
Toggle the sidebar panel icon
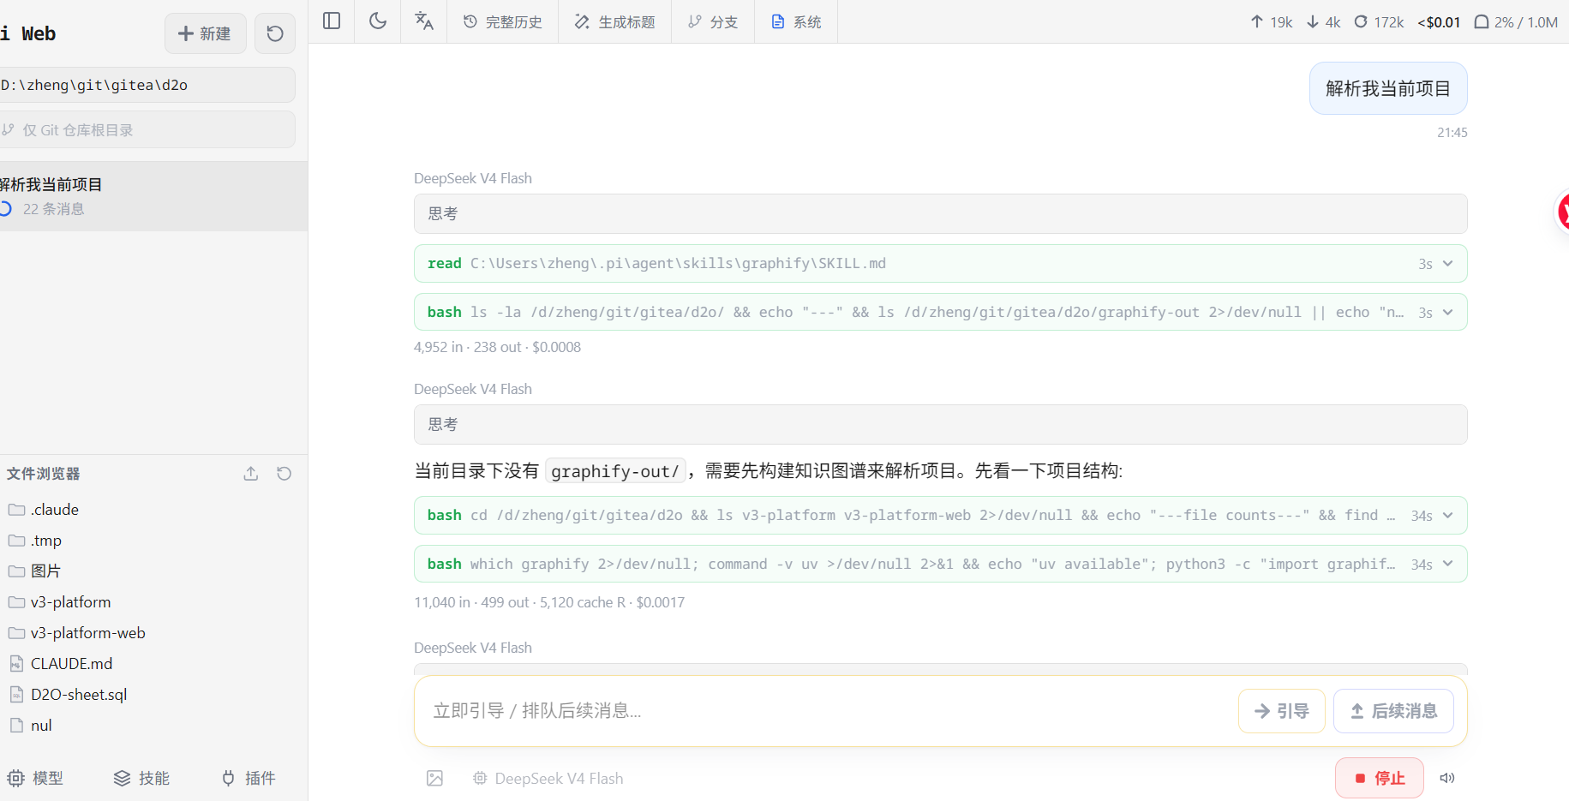(x=332, y=21)
